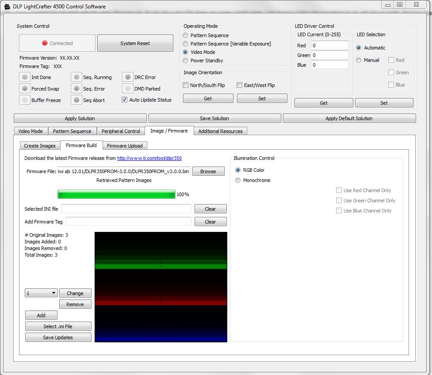
Task: Open the Peripheral Control tab
Action: tap(121, 131)
